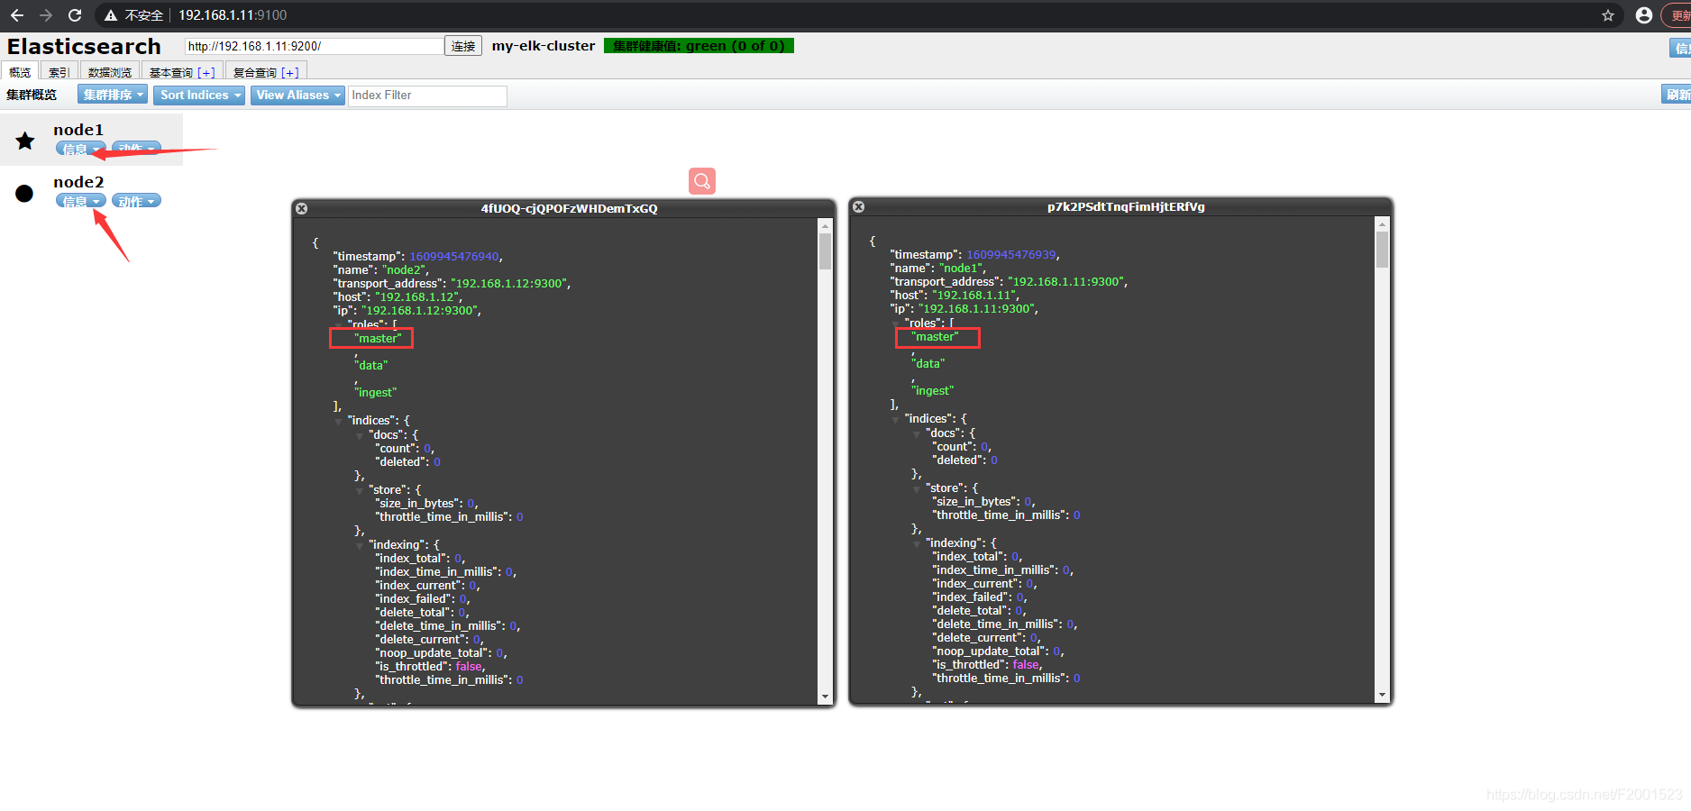Click the node1 panel vertical scrollbar thumb
This screenshot has height=811, width=1691.
click(x=1382, y=250)
